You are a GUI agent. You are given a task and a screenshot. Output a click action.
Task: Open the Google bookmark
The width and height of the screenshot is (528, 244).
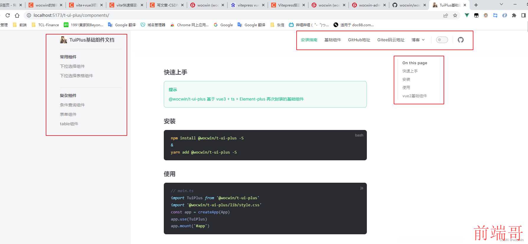[x=223, y=25]
